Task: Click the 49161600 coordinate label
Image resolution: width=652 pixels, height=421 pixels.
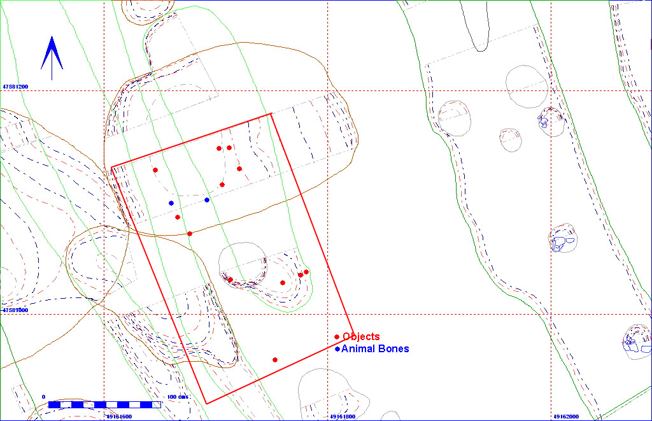Action: tap(118, 417)
